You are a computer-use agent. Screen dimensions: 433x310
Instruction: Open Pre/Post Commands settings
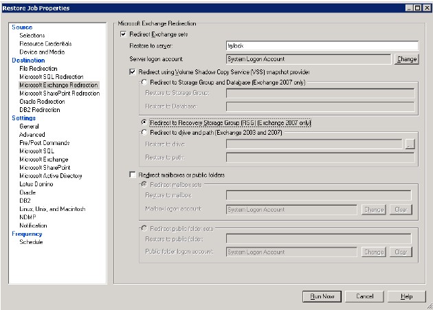click(x=45, y=143)
